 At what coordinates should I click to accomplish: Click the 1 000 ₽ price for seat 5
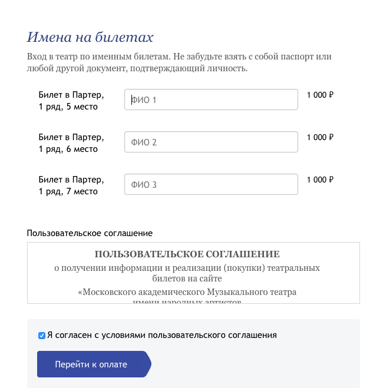pyautogui.click(x=320, y=95)
